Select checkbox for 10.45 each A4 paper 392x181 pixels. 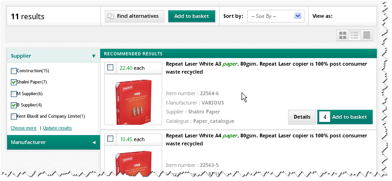click(x=110, y=139)
